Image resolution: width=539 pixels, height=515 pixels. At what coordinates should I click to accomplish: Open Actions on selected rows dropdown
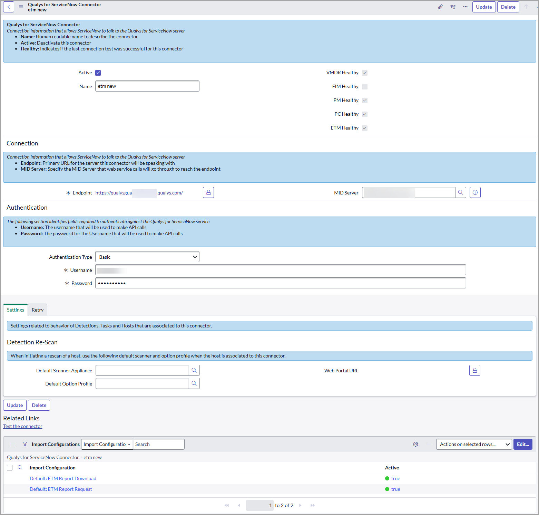[x=474, y=444]
